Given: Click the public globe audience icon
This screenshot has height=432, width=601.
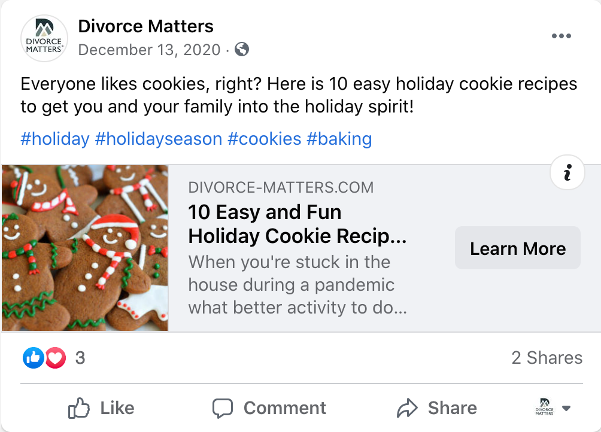Looking at the screenshot, I should click(242, 50).
